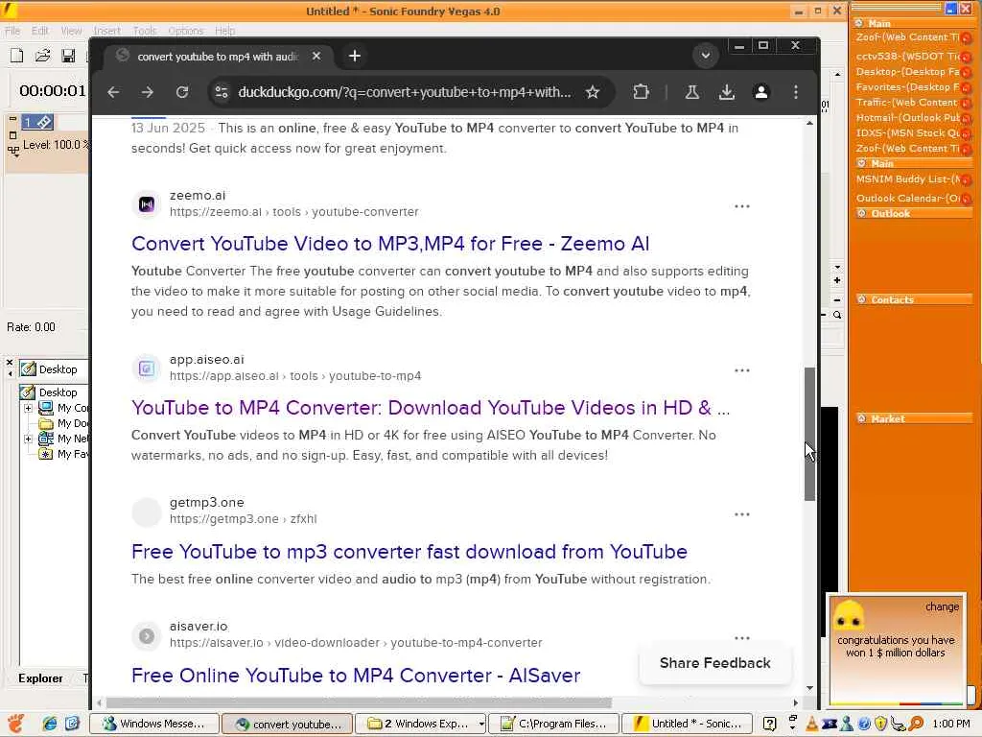This screenshot has width=982, height=737.
Task: Open the Desktop folder dropdown in Vegas Explorer
Action: click(x=54, y=369)
